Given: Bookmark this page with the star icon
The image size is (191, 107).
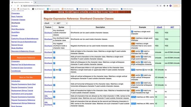Looking at the screenshot, I should (161, 6).
